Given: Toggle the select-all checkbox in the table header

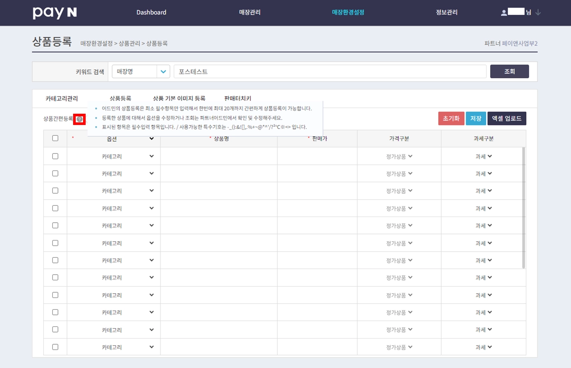Looking at the screenshot, I should pos(55,138).
